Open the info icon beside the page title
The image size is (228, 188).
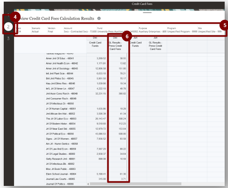(x=99, y=18)
